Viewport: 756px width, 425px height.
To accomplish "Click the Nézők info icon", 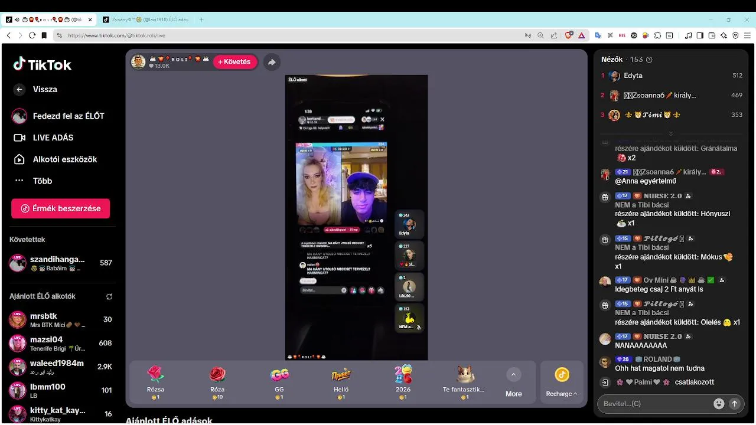I will tap(650, 60).
